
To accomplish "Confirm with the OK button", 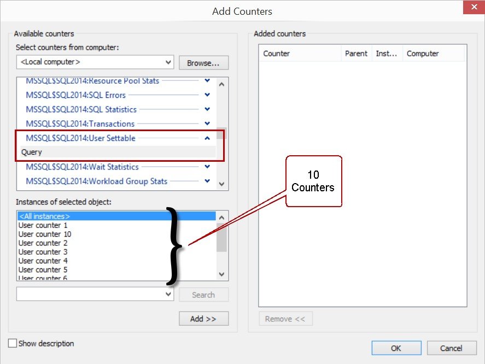I will tap(396, 348).
